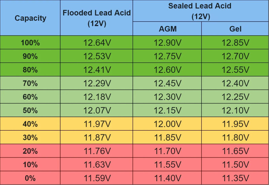The height and width of the screenshot is (185, 269).
Task: Select the 12.10V Gel cell
Action: pos(235,110)
